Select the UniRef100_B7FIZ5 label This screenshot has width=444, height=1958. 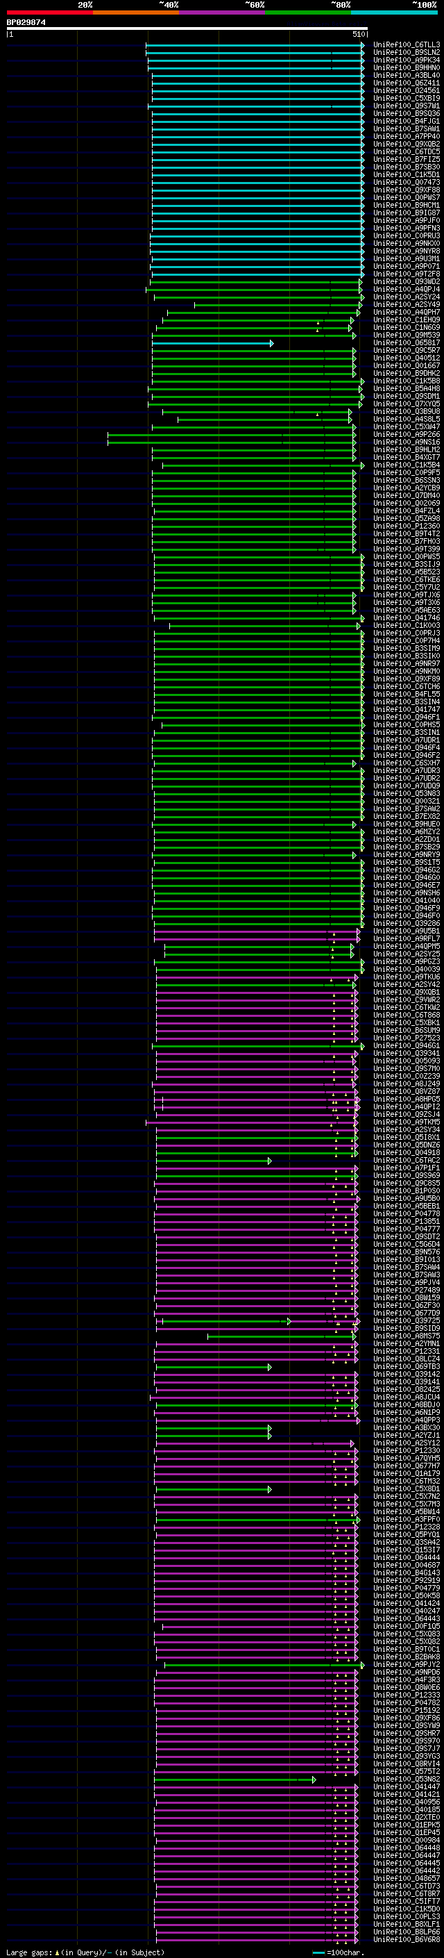coord(406,160)
